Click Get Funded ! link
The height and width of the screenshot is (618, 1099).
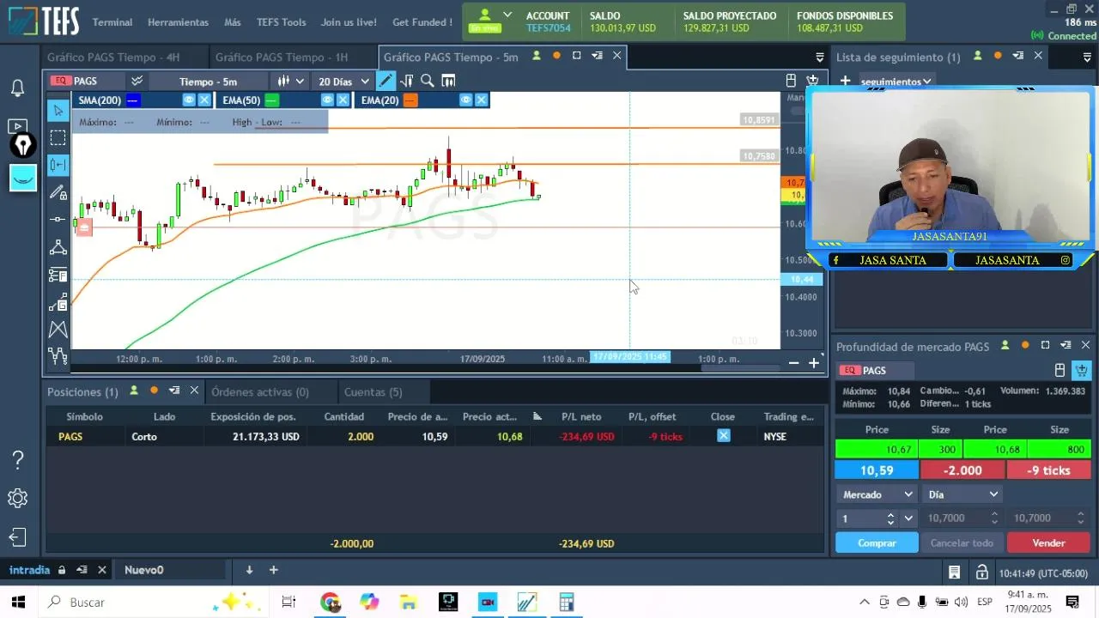click(422, 22)
